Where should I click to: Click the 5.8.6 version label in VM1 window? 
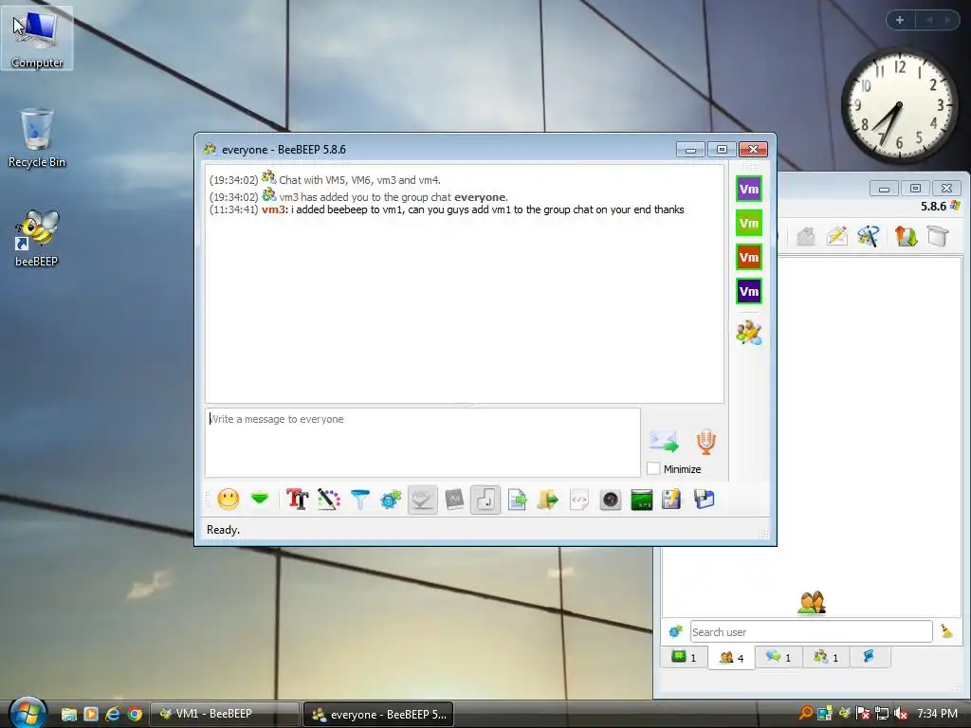click(933, 206)
